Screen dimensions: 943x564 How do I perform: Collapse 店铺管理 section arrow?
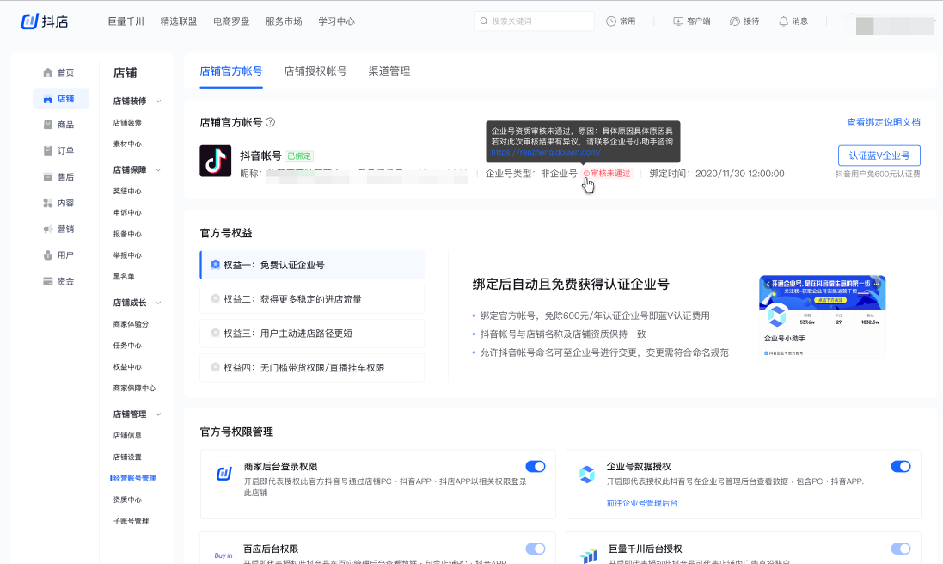pos(158,414)
